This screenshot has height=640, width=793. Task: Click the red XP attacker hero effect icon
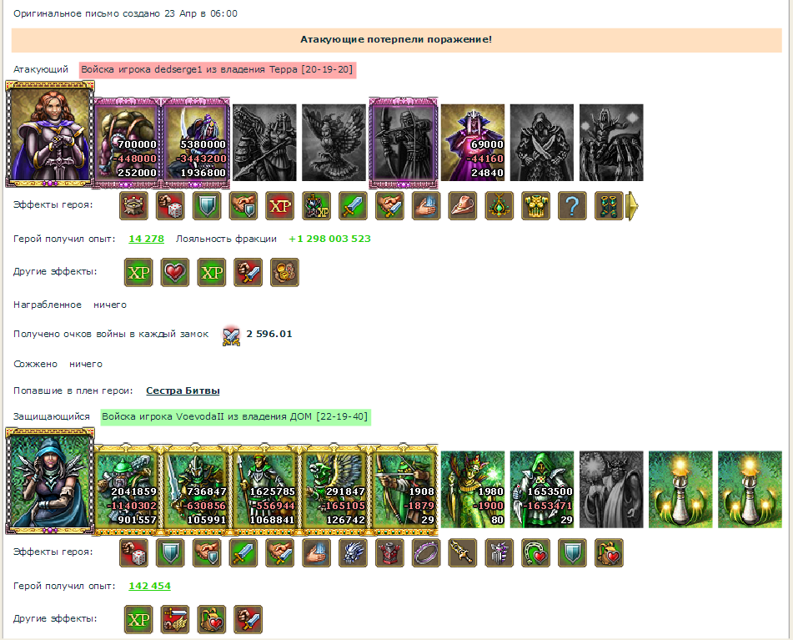[x=279, y=206]
